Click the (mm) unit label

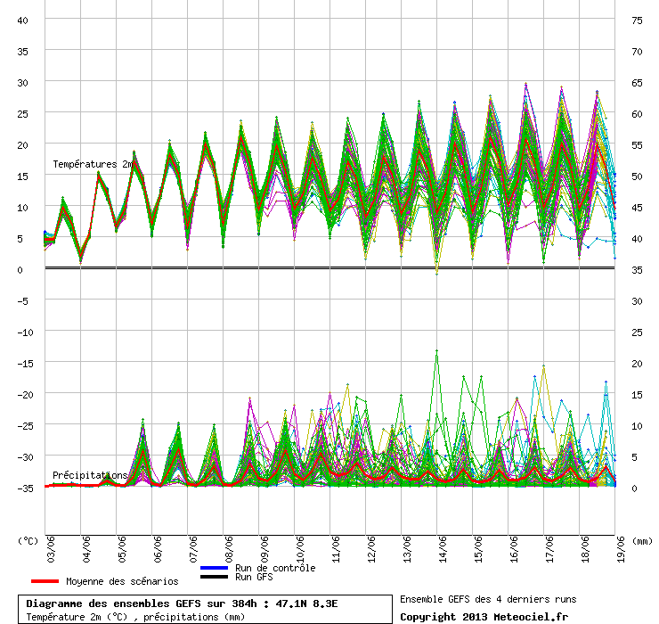[x=642, y=541]
